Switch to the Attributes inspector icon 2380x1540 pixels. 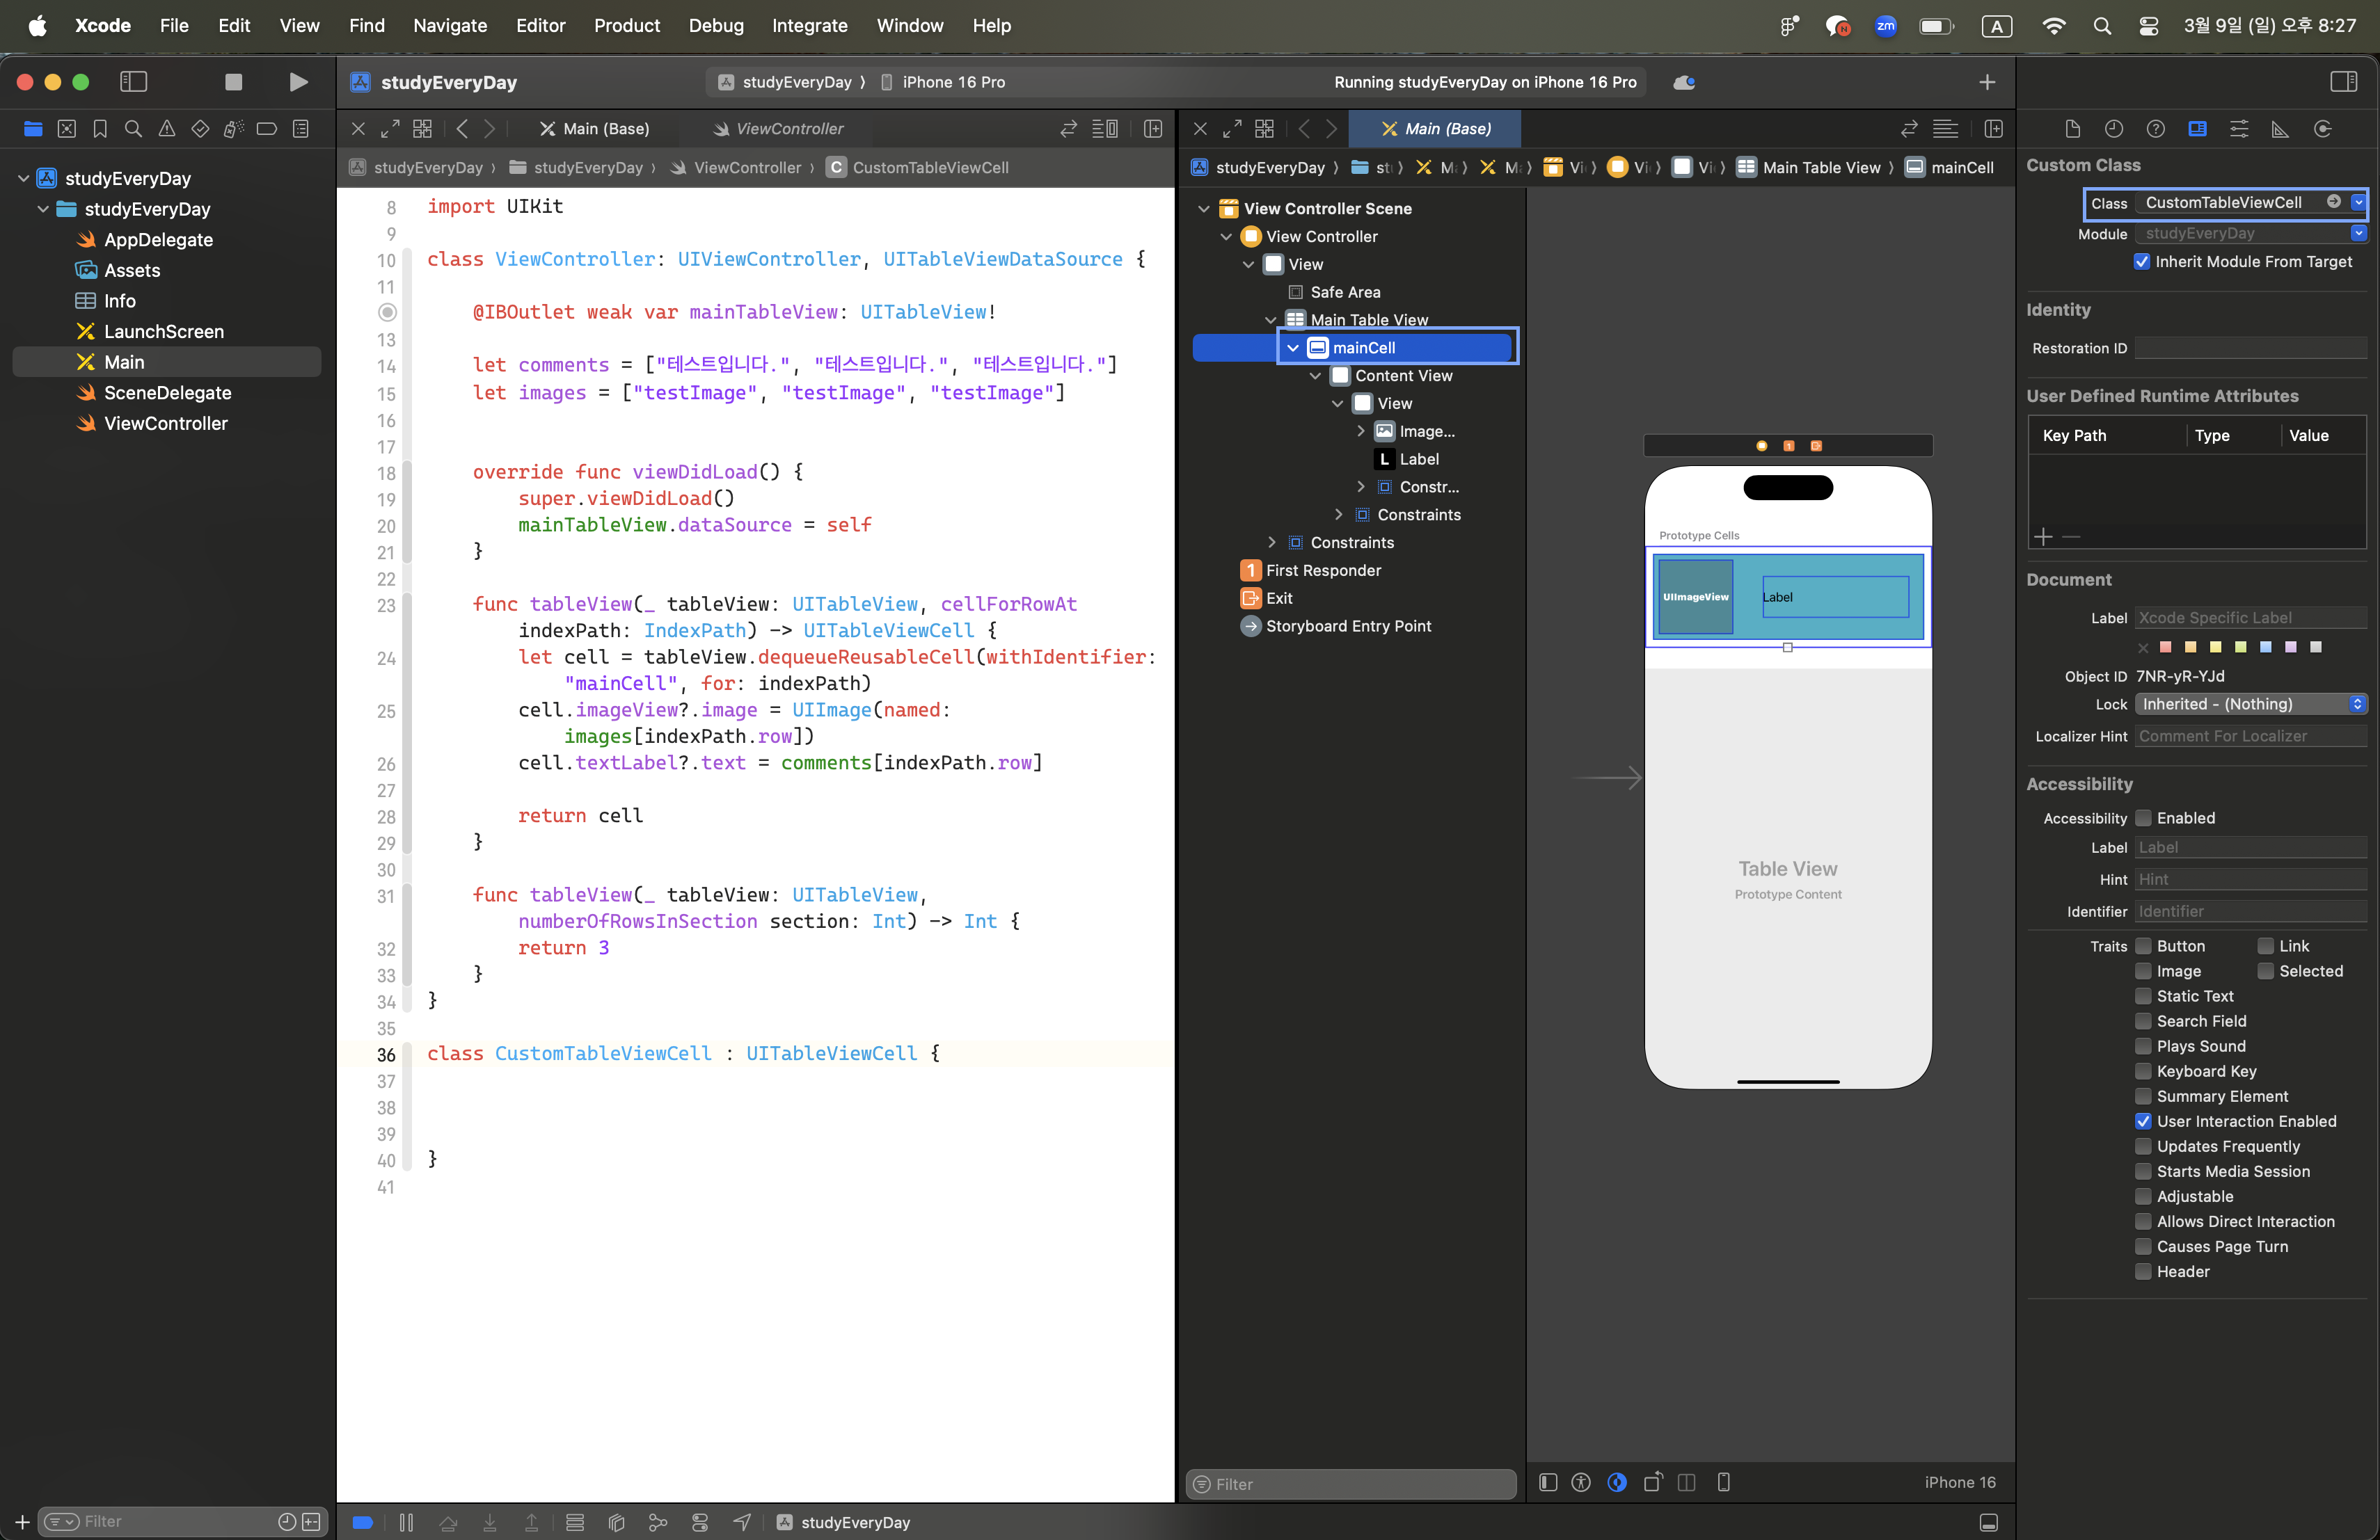(2239, 129)
